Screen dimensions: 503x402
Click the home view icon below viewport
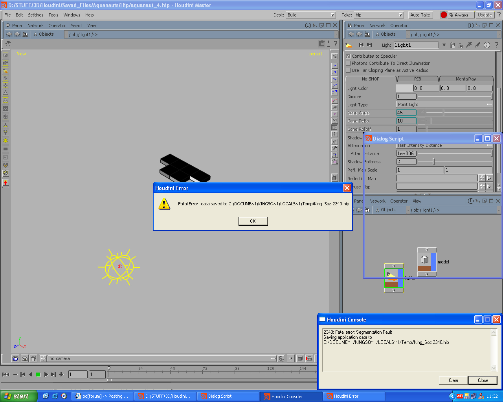coord(24,358)
